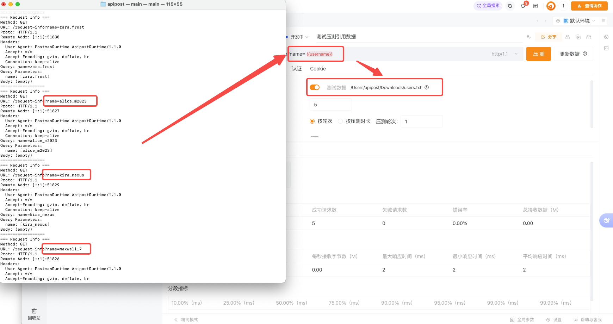
Task: Click the 邀请协作 invite button
Action: (589, 6)
